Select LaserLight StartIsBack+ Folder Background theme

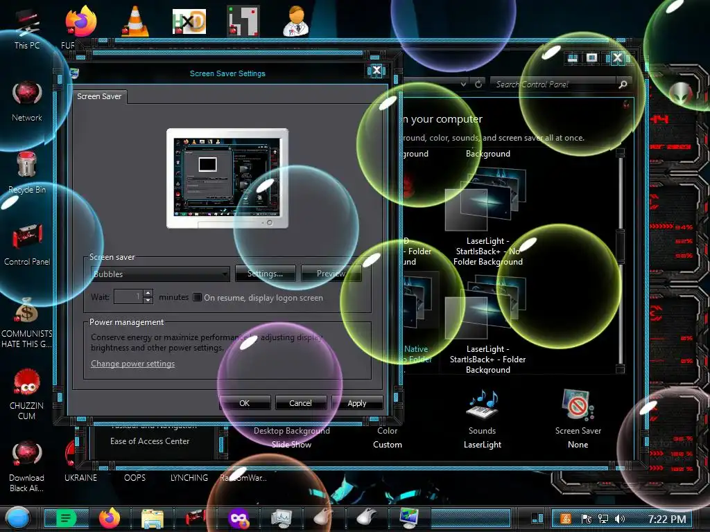tap(487, 325)
